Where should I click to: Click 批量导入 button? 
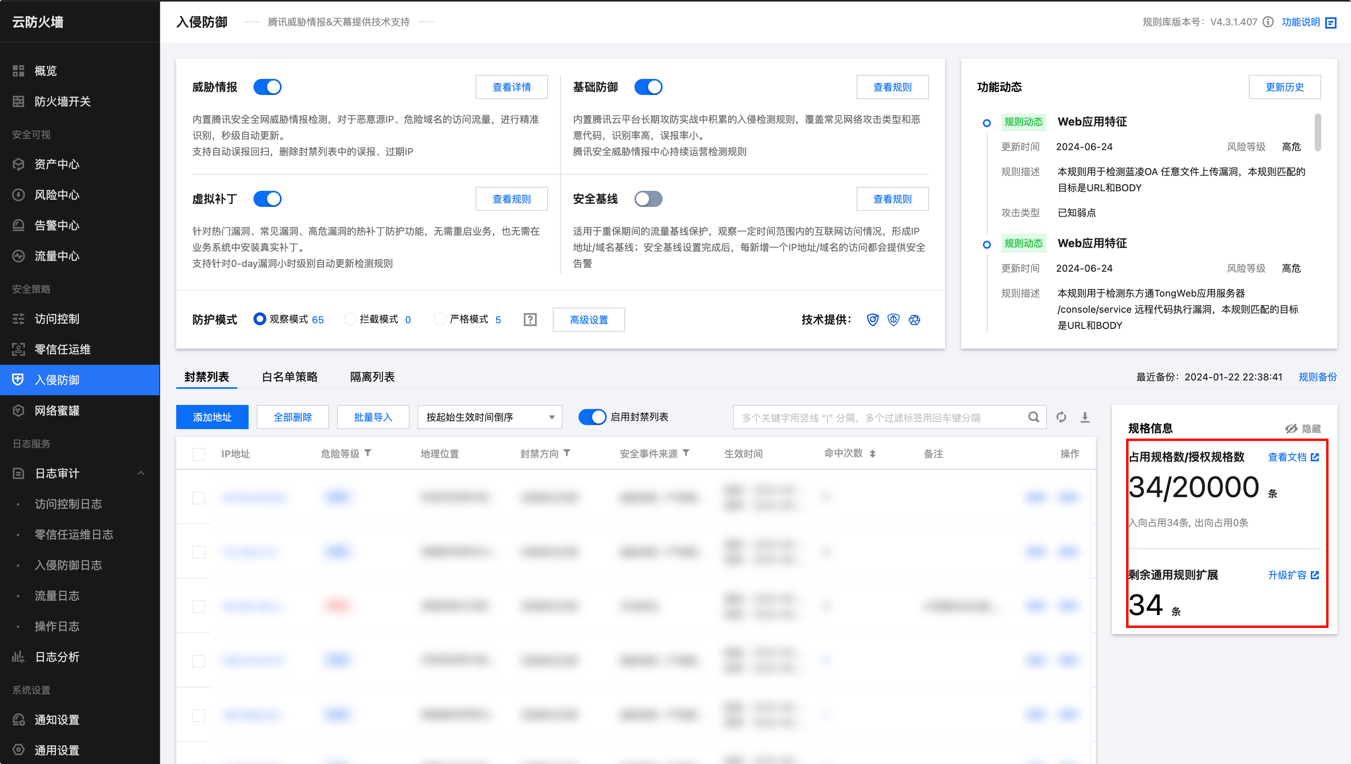pyautogui.click(x=373, y=417)
